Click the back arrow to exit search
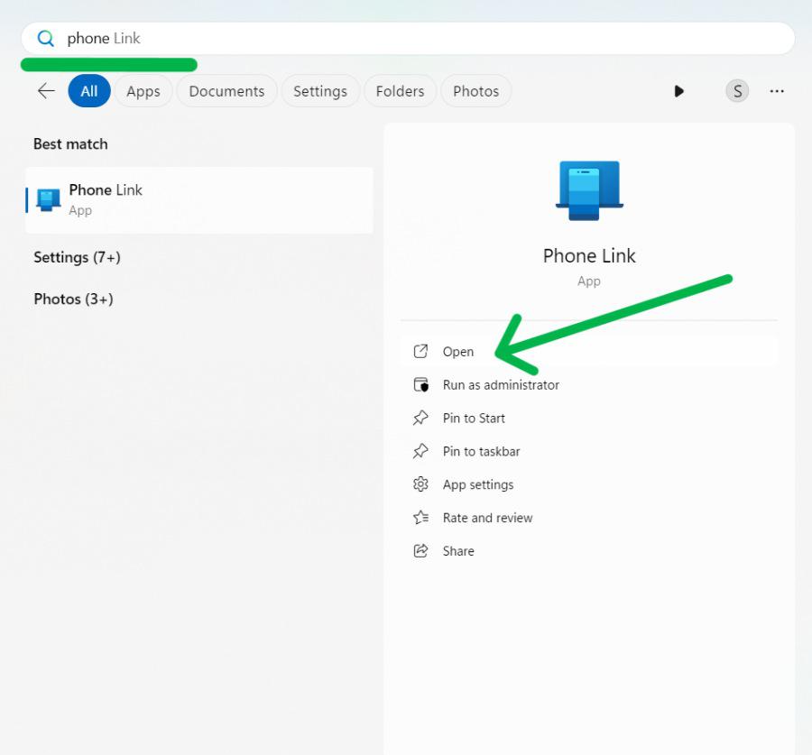Viewport: 812px width, 755px height. pyautogui.click(x=45, y=90)
